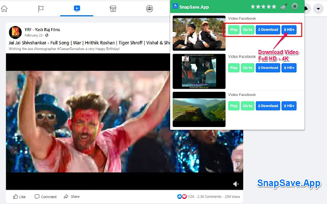Open the Groups icon

click(150, 9)
